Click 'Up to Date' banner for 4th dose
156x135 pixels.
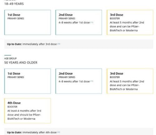pos(79,132)
